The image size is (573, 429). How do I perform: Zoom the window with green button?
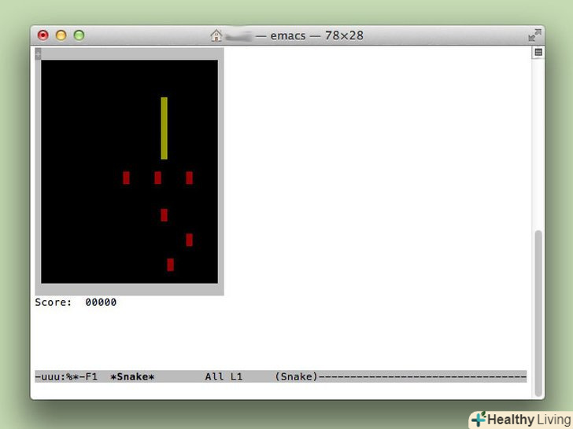tap(79, 35)
